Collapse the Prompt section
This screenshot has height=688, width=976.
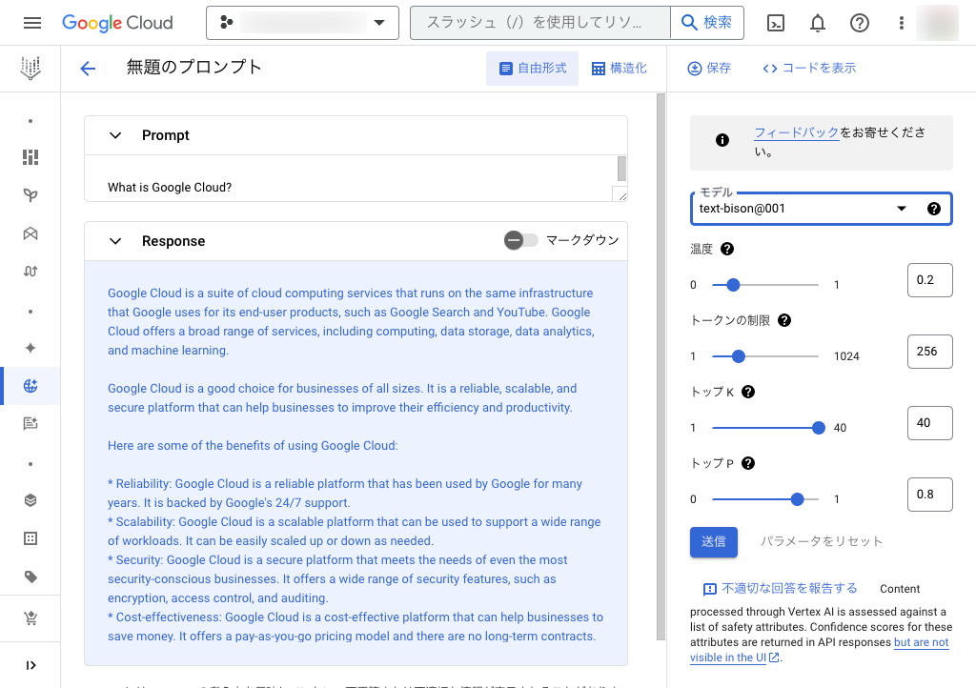pyautogui.click(x=115, y=135)
